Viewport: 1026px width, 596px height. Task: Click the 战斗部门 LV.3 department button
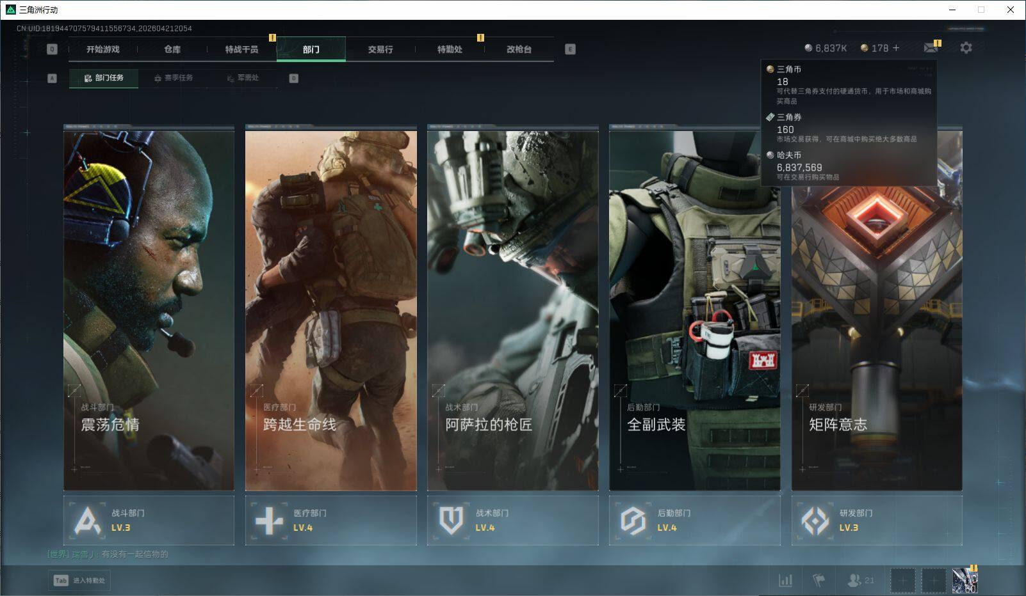pos(149,521)
